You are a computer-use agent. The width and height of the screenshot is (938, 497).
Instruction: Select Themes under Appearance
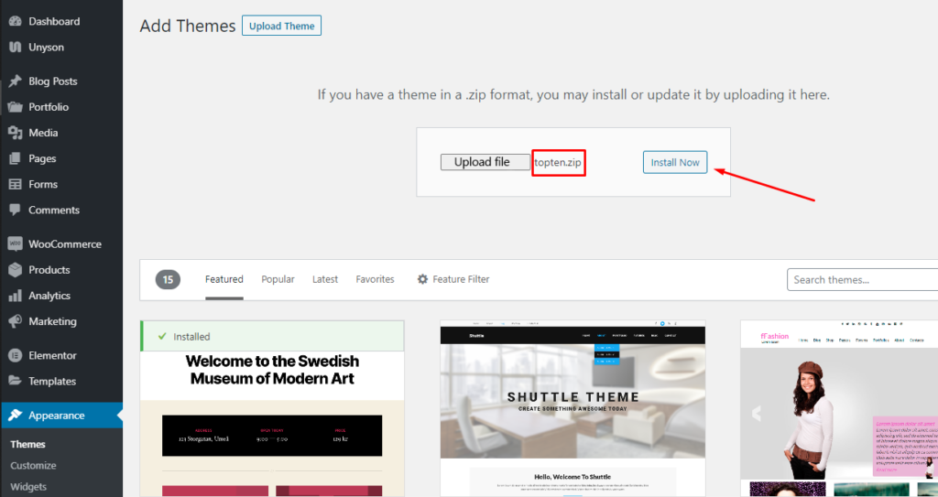[x=27, y=444]
